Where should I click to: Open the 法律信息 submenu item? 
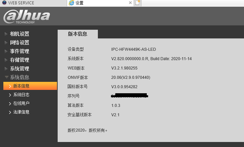coord(21,112)
